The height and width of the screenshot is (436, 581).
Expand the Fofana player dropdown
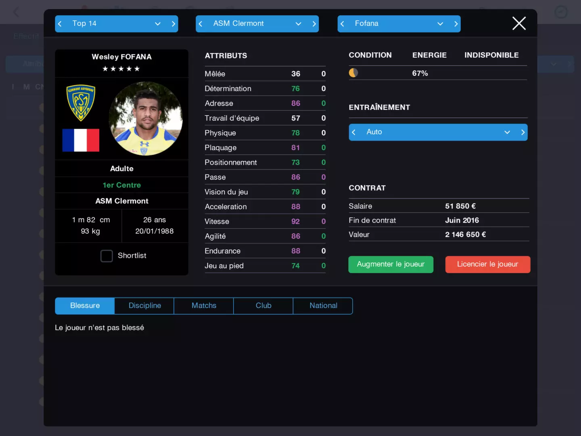[x=399, y=24]
